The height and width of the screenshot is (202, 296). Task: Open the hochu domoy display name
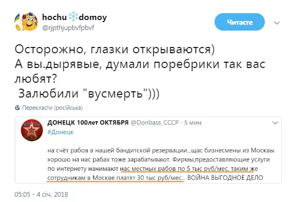[75, 17]
